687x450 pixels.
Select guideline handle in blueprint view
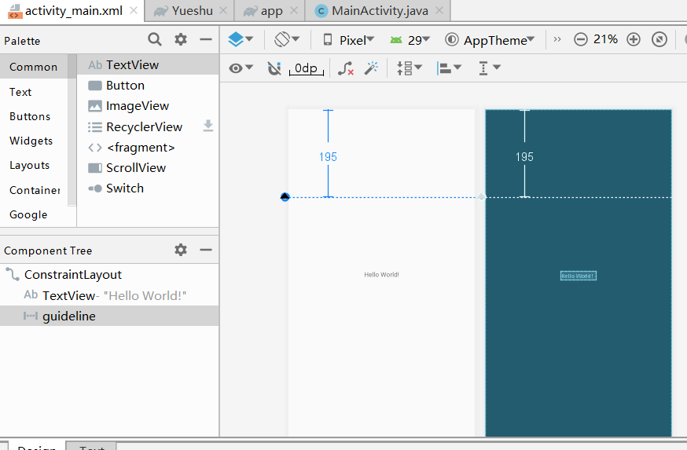click(481, 197)
